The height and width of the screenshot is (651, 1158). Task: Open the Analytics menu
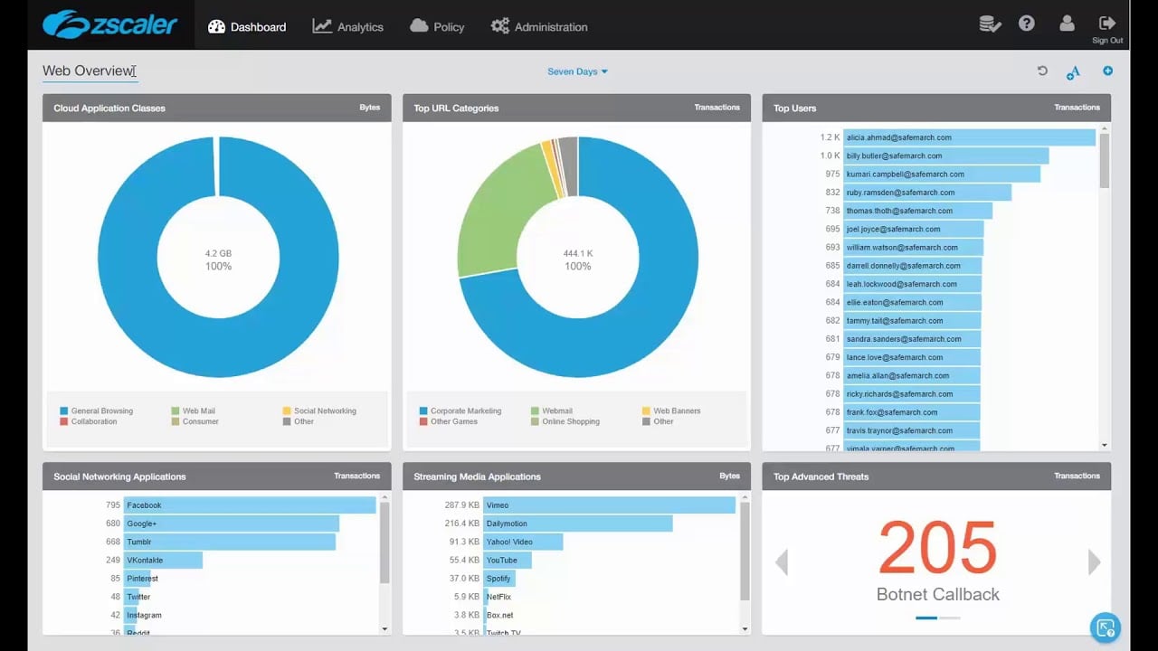(348, 26)
